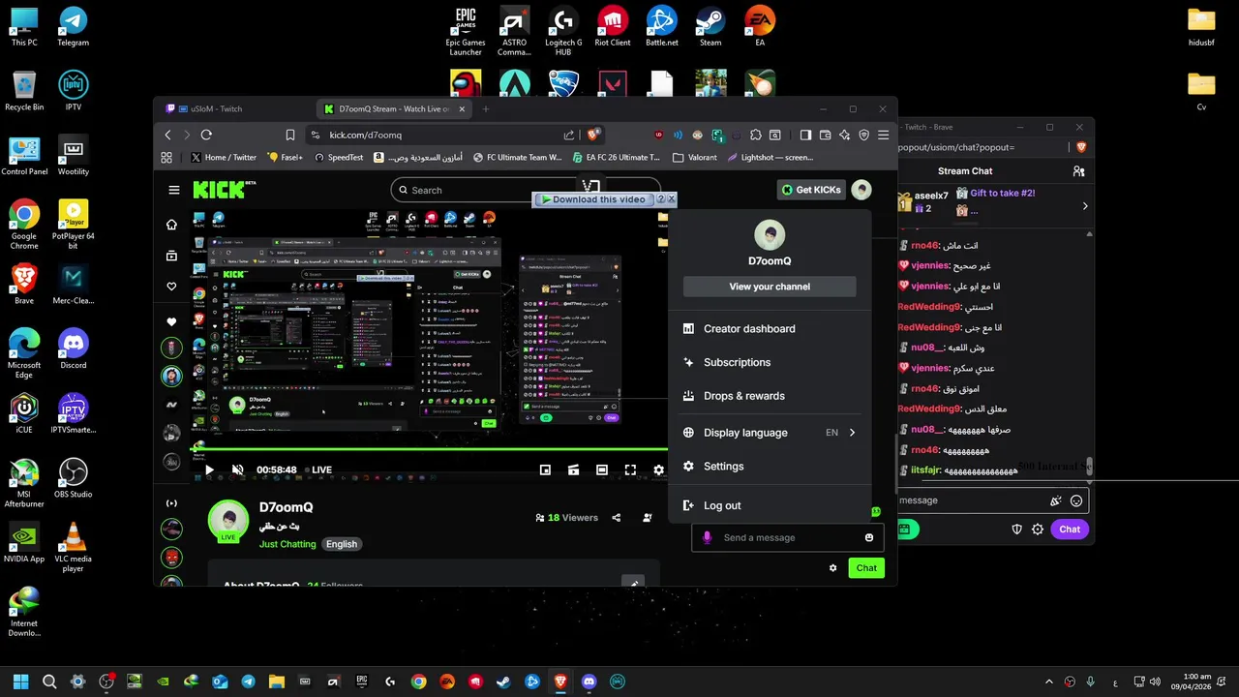Open Brave VPN icon in toolbar
The image size is (1239, 697).
tap(863, 135)
